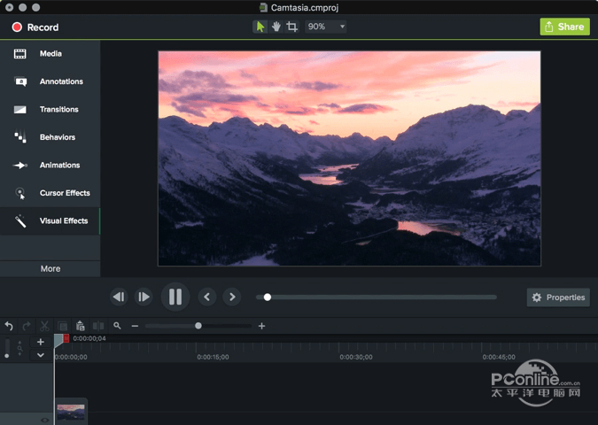Click the timeline magnifier zoom icon
598x425 pixels.
117,326
